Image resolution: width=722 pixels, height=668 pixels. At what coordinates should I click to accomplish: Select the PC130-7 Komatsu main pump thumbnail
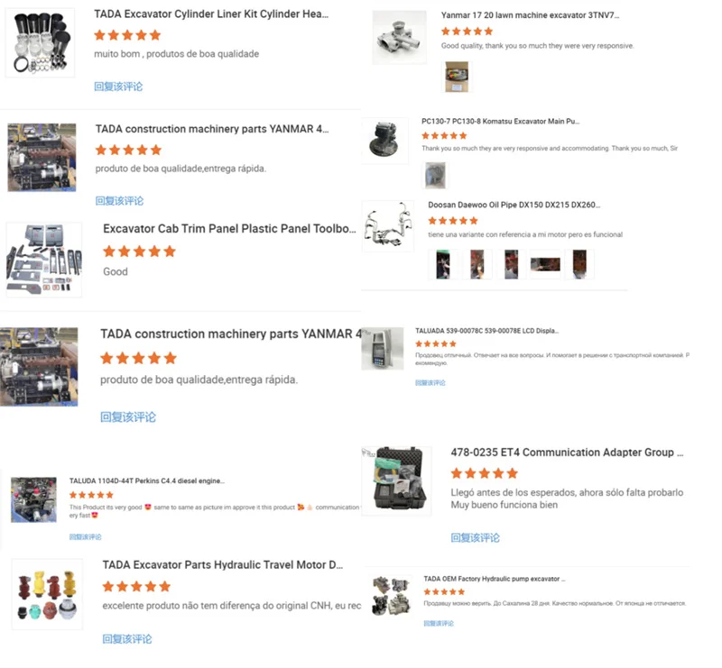coord(386,141)
